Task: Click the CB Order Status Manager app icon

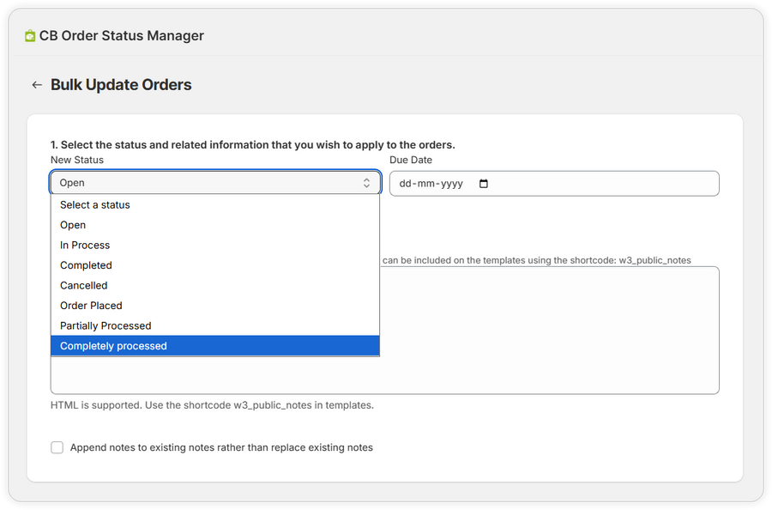Action: pyautogui.click(x=30, y=36)
